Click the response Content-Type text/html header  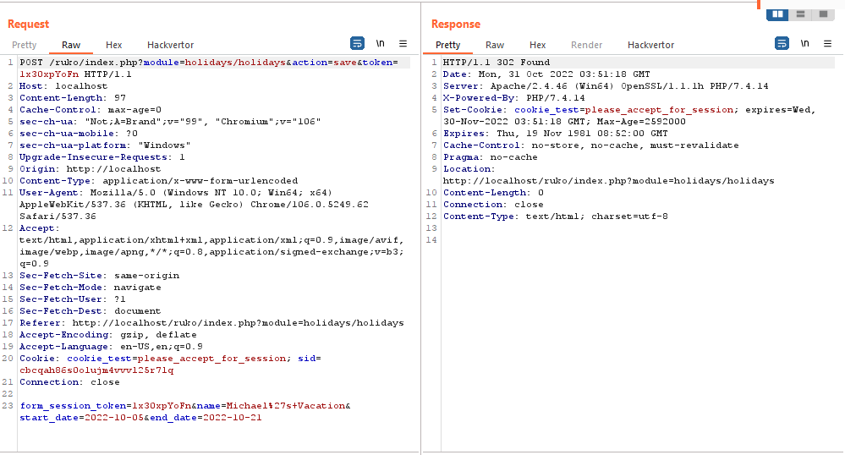click(x=556, y=217)
